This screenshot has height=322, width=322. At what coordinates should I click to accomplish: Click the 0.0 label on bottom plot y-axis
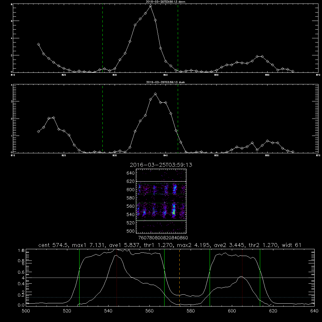coord(21,305)
